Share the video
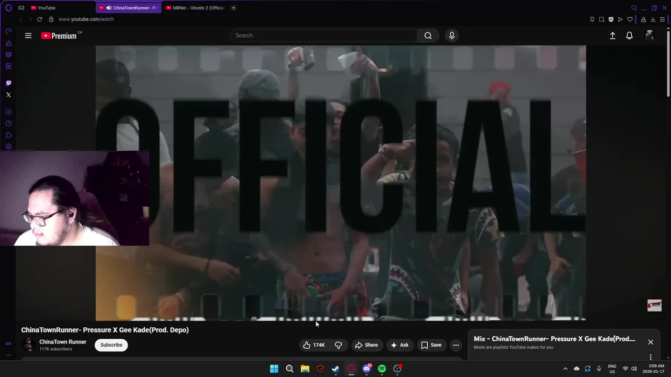Screen dimensions: 671x377 pyautogui.click(x=366, y=345)
